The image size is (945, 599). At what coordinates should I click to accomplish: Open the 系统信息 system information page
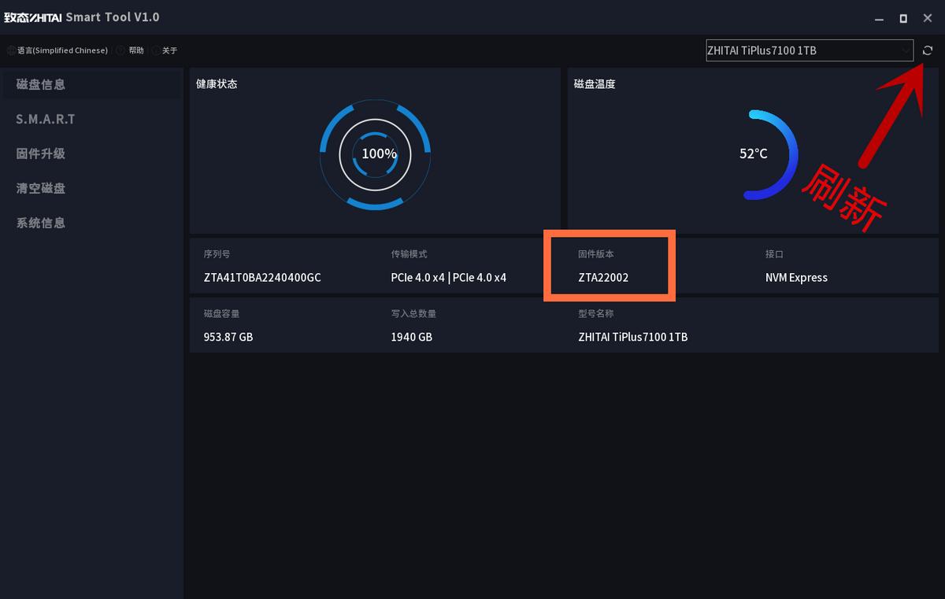click(40, 223)
